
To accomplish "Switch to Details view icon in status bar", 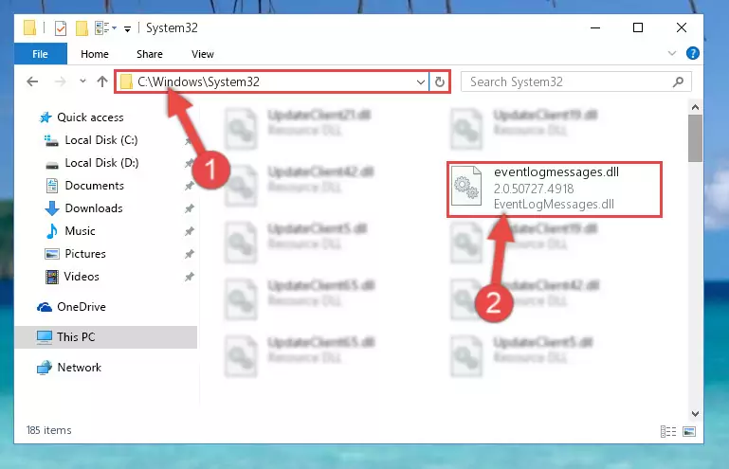I will pyautogui.click(x=668, y=431).
